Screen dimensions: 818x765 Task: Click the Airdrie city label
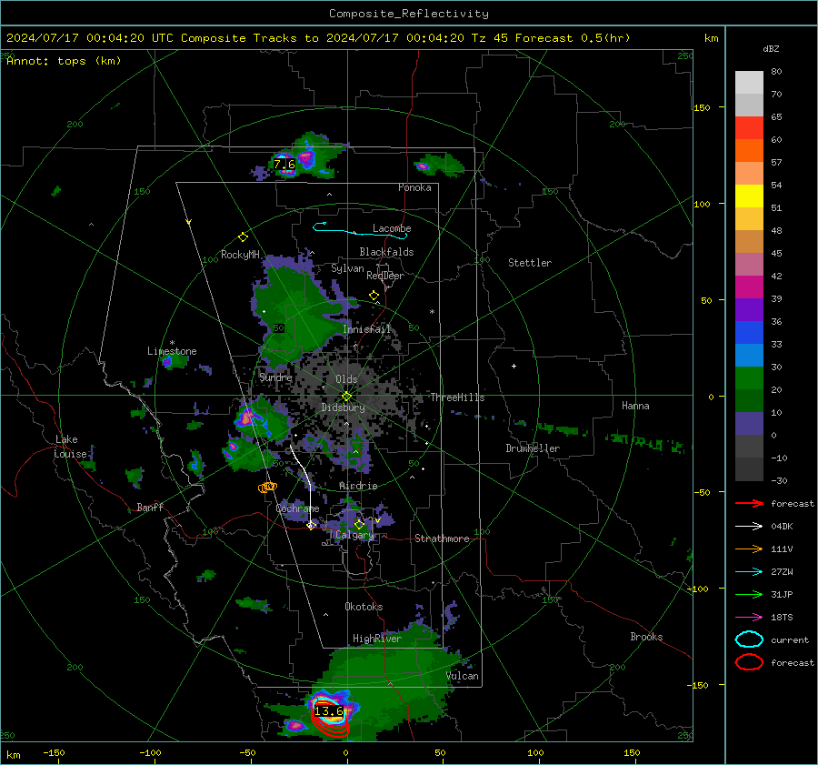pyautogui.click(x=358, y=486)
